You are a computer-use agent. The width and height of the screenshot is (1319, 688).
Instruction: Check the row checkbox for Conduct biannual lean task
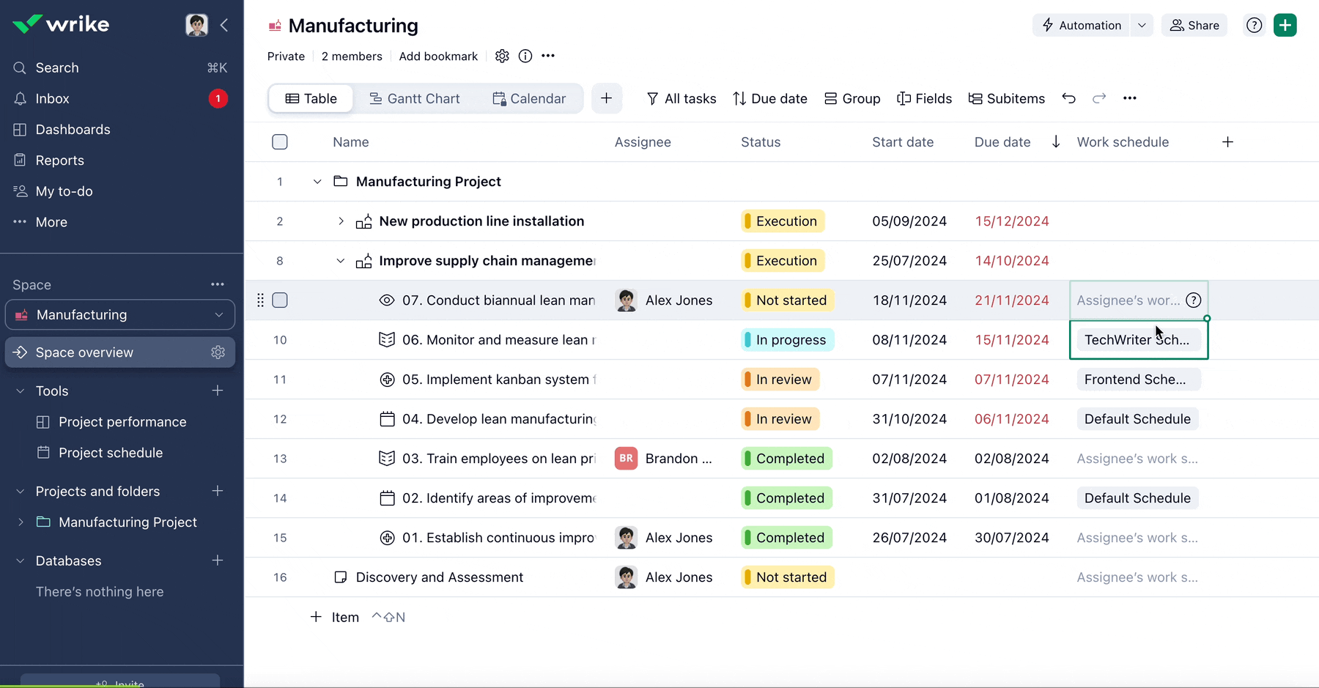point(279,300)
